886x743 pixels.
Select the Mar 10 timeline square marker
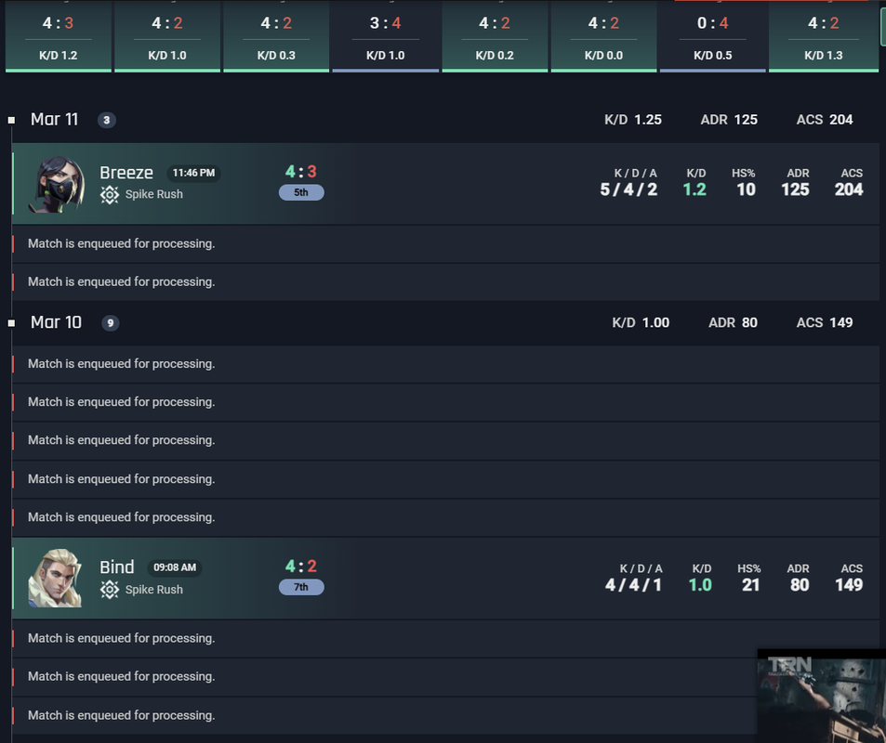(11, 323)
